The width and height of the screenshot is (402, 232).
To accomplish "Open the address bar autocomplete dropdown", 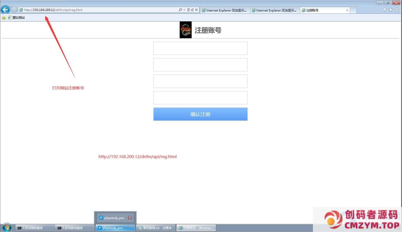I will tap(181, 10).
